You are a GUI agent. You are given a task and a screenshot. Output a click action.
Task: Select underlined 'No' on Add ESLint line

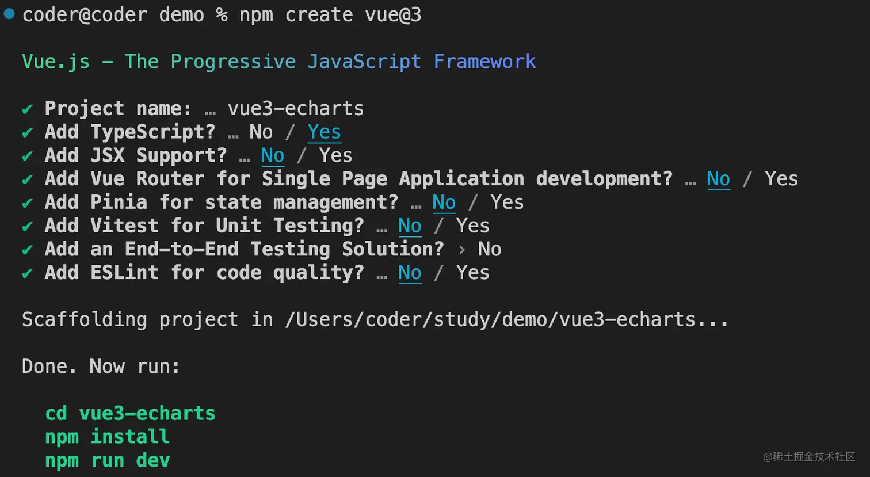[x=410, y=273]
